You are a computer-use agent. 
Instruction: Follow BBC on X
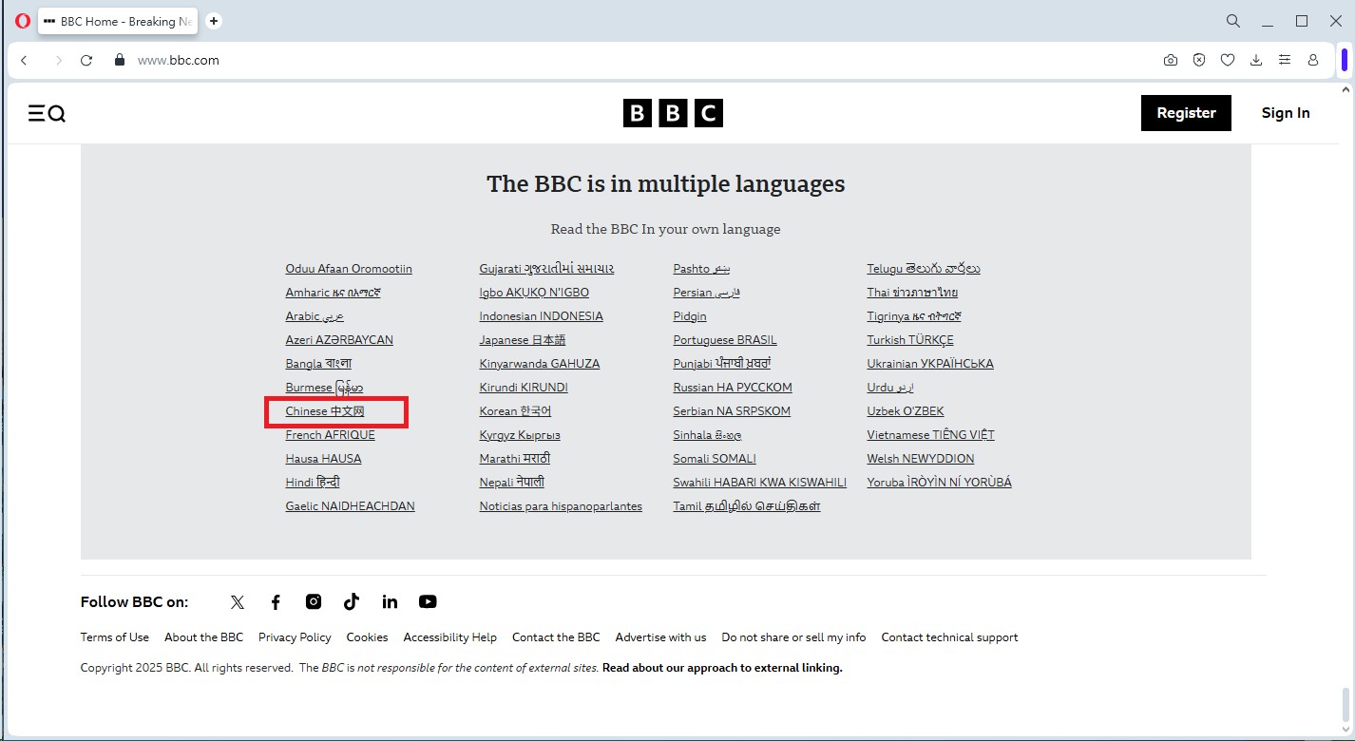[x=238, y=601]
